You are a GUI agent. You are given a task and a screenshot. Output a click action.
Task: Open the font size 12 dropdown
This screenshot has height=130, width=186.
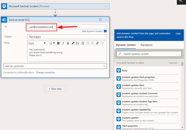(x=52, y=43)
